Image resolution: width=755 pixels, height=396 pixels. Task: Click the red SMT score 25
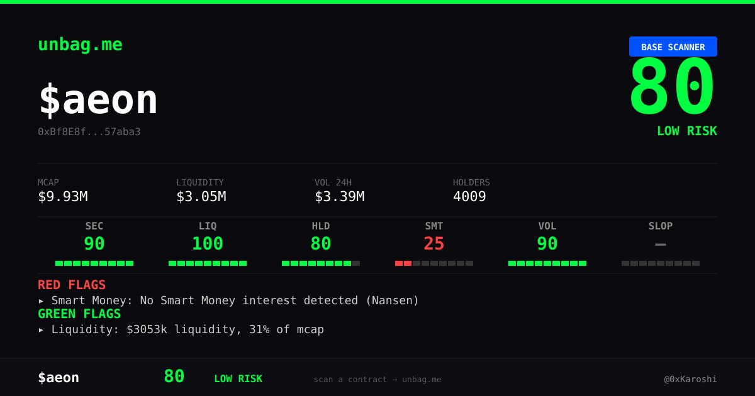coord(434,244)
